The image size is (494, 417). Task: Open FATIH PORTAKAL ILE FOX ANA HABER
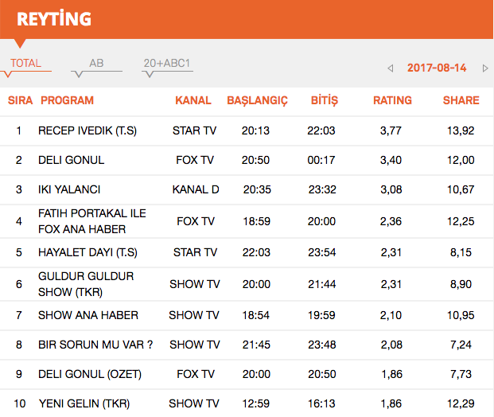(x=92, y=221)
